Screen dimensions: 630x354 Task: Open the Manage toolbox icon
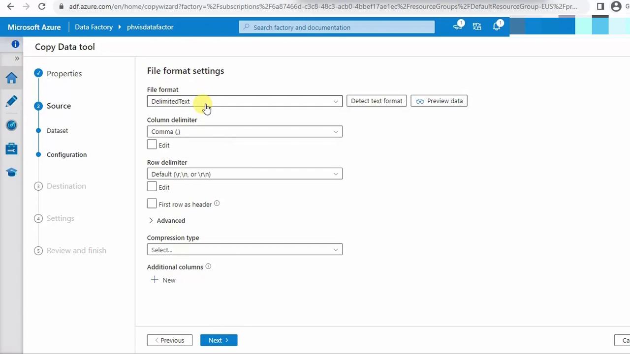tap(11, 148)
